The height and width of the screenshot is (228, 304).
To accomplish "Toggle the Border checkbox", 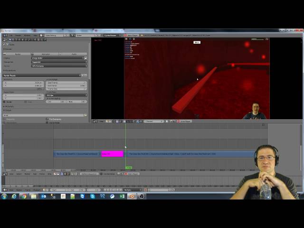I will pos(4,102).
